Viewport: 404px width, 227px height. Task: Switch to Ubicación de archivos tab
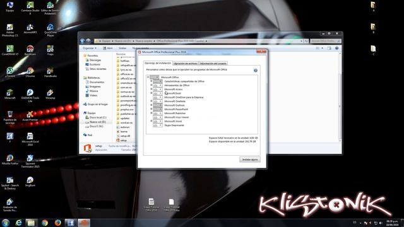coord(186,63)
